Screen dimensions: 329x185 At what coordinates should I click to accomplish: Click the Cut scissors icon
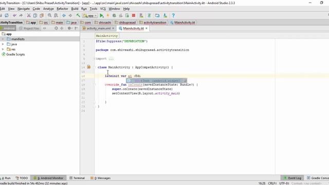(x=29, y=15)
